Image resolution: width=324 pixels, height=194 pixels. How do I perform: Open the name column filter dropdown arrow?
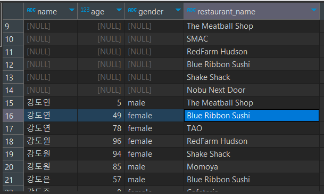click(x=72, y=10)
